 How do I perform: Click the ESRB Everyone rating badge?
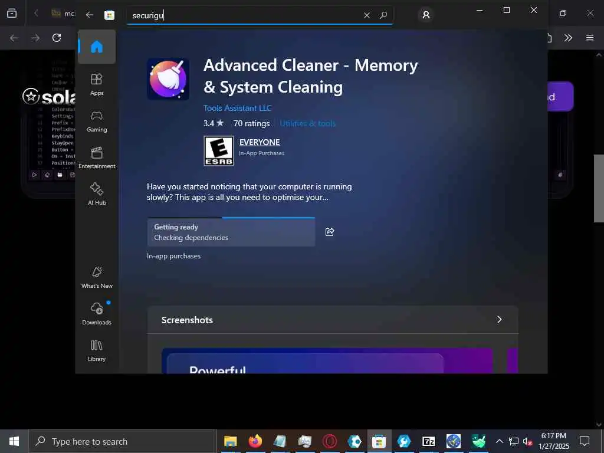coord(218,150)
